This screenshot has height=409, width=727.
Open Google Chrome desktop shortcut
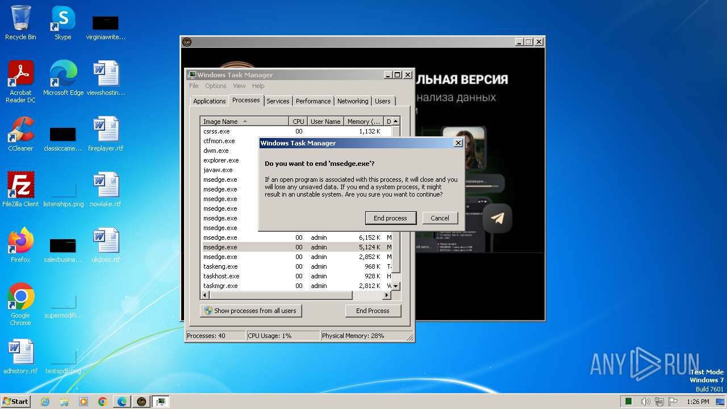click(20, 304)
